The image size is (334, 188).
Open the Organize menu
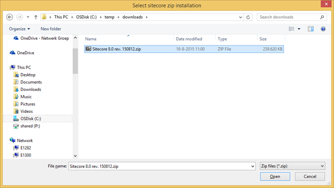[19, 29]
